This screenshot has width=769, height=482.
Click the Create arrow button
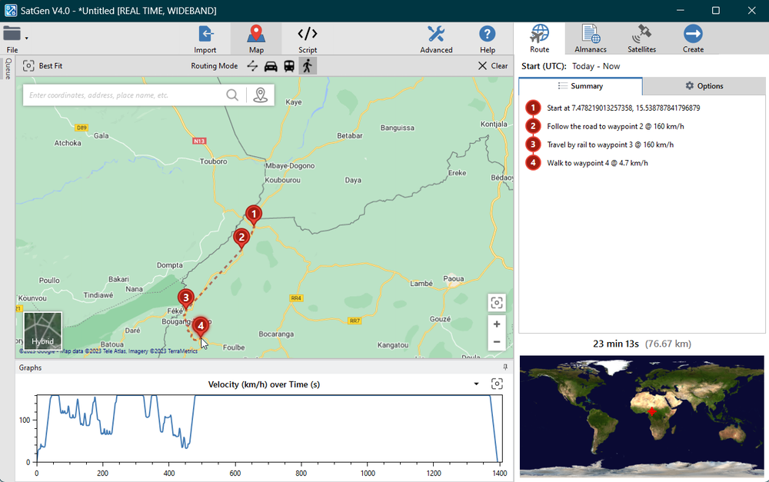(693, 38)
